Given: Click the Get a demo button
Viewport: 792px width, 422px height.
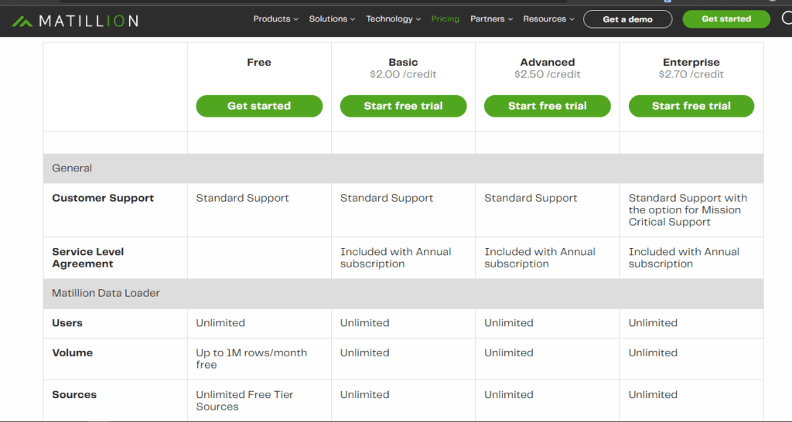Looking at the screenshot, I should coord(627,19).
